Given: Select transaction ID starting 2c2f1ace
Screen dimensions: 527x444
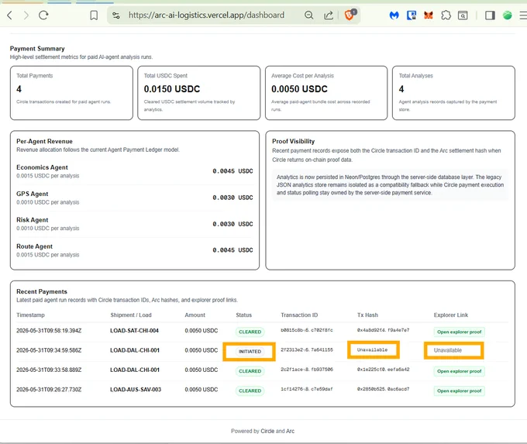Looking at the screenshot, I should point(307,370).
